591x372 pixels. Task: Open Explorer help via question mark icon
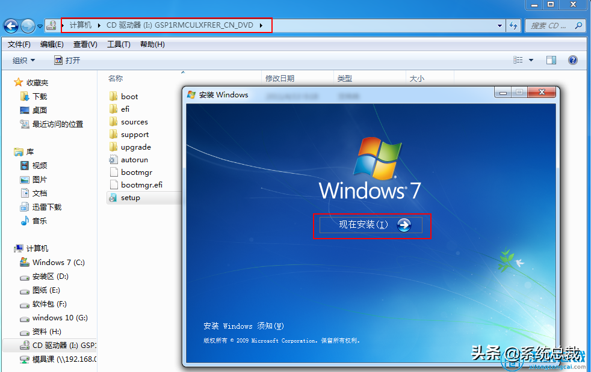[x=572, y=59]
